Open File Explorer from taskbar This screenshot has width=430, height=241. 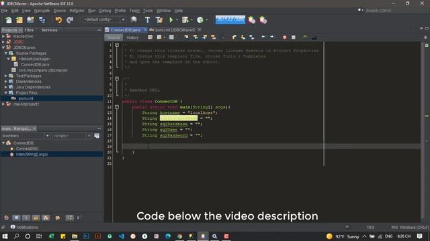click(75, 236)
